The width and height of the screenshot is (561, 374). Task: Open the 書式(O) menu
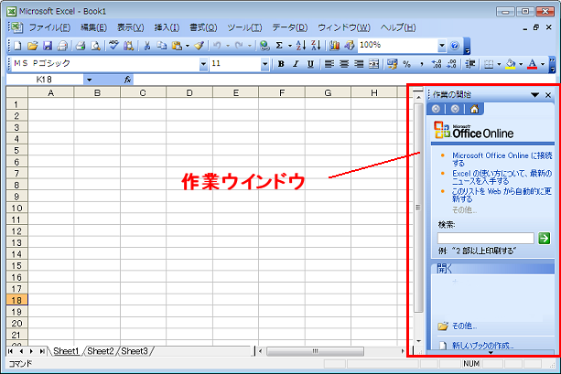click(203, 27)
